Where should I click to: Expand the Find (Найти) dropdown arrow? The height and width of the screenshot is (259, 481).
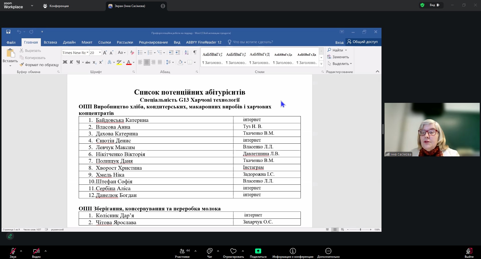click(346, 50)
